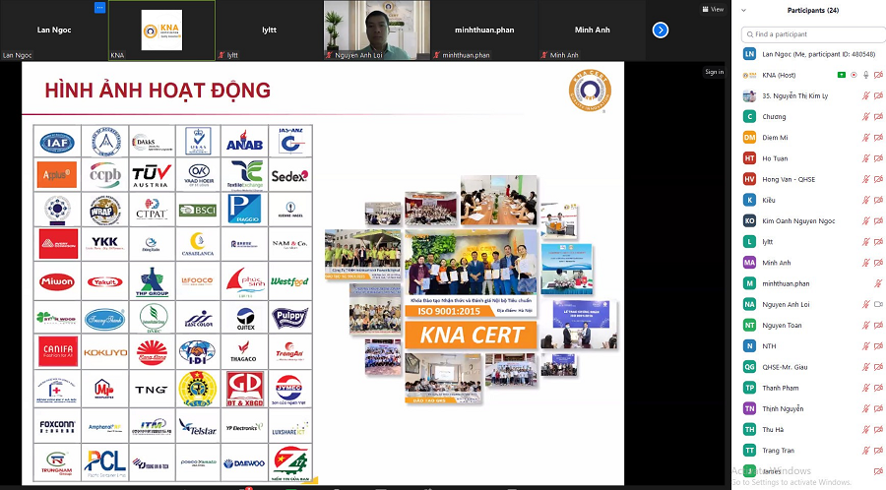Viewport: 886px width, 490px height.
Task: Click the DM avatar of Diem Mi
Action: tap(749, 138)
